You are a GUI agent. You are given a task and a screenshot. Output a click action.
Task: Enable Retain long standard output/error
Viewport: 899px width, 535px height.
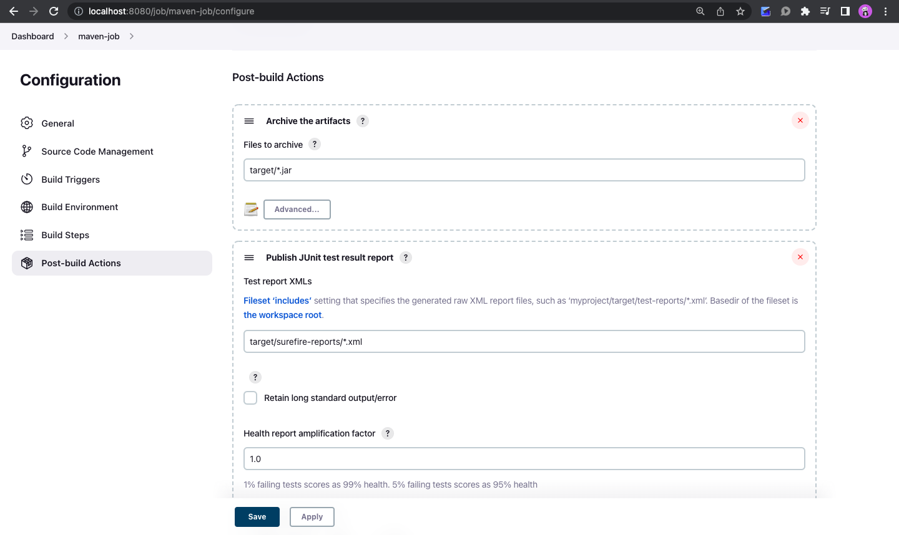(x=250, y=397)
